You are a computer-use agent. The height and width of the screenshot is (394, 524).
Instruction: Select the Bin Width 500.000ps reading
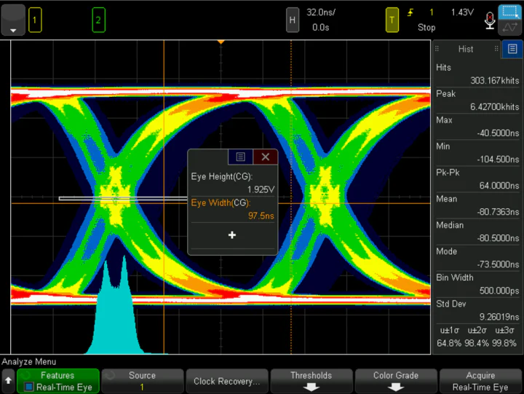[477, 284]
